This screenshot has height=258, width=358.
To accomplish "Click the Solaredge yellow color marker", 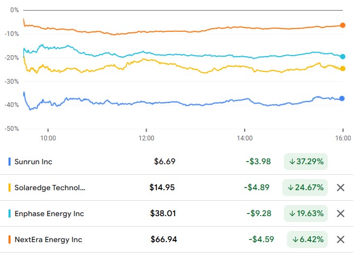I will coord(10,188).
